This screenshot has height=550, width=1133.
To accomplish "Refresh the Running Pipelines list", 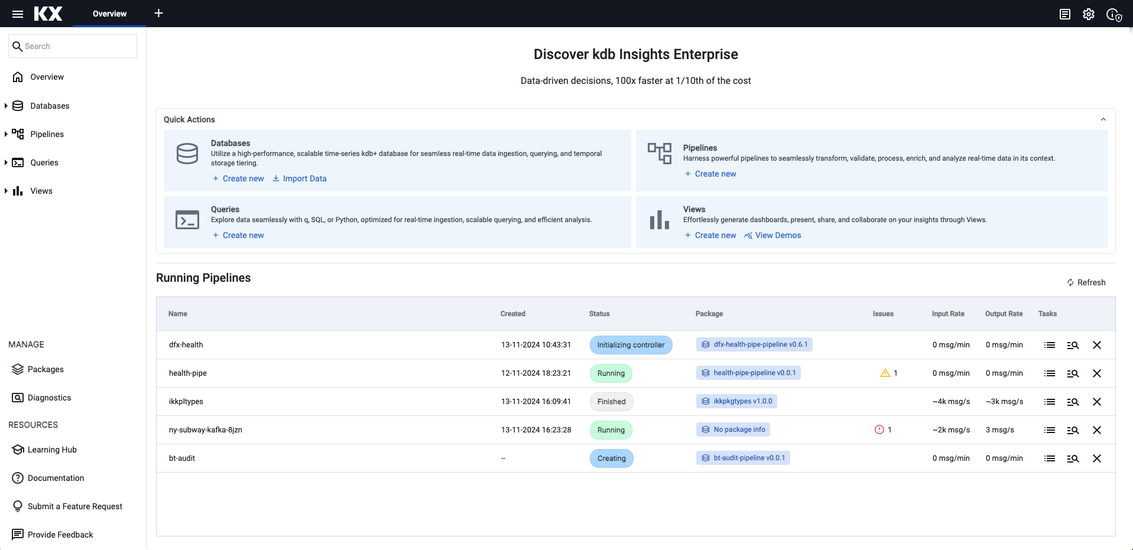I will point(1086,282).
